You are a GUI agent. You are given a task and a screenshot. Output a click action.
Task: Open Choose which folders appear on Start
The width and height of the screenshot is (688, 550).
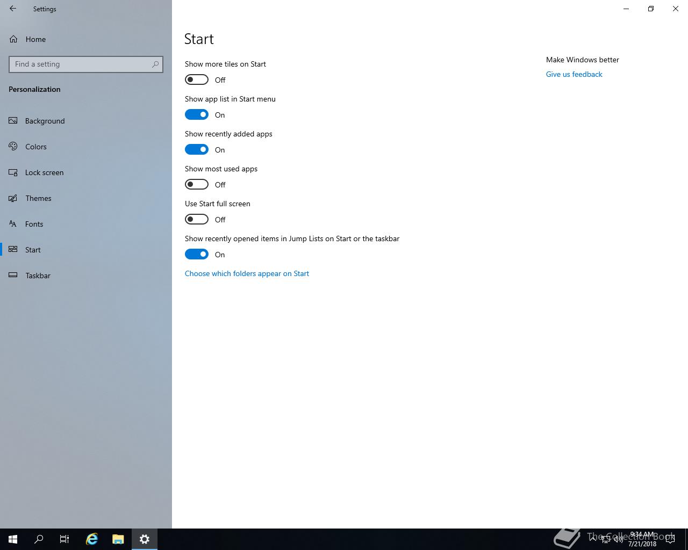point(247,273)
